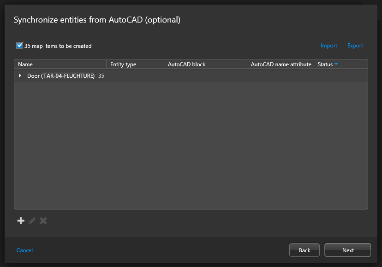Open the Import link
This screenshot has height=267, width=382.
pyautogui.click(x=329, y=46)
